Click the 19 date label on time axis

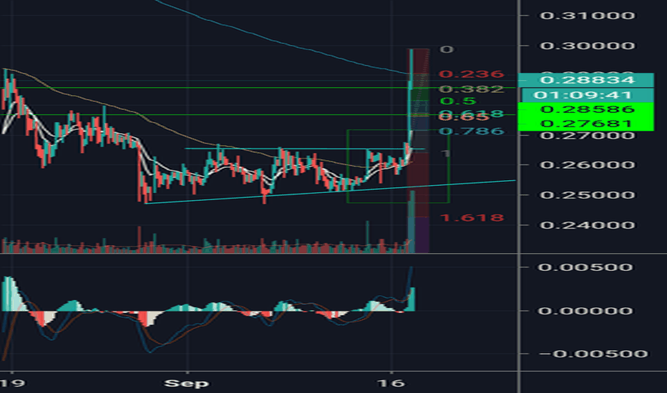pyautogui.click(x=12, y=383)
